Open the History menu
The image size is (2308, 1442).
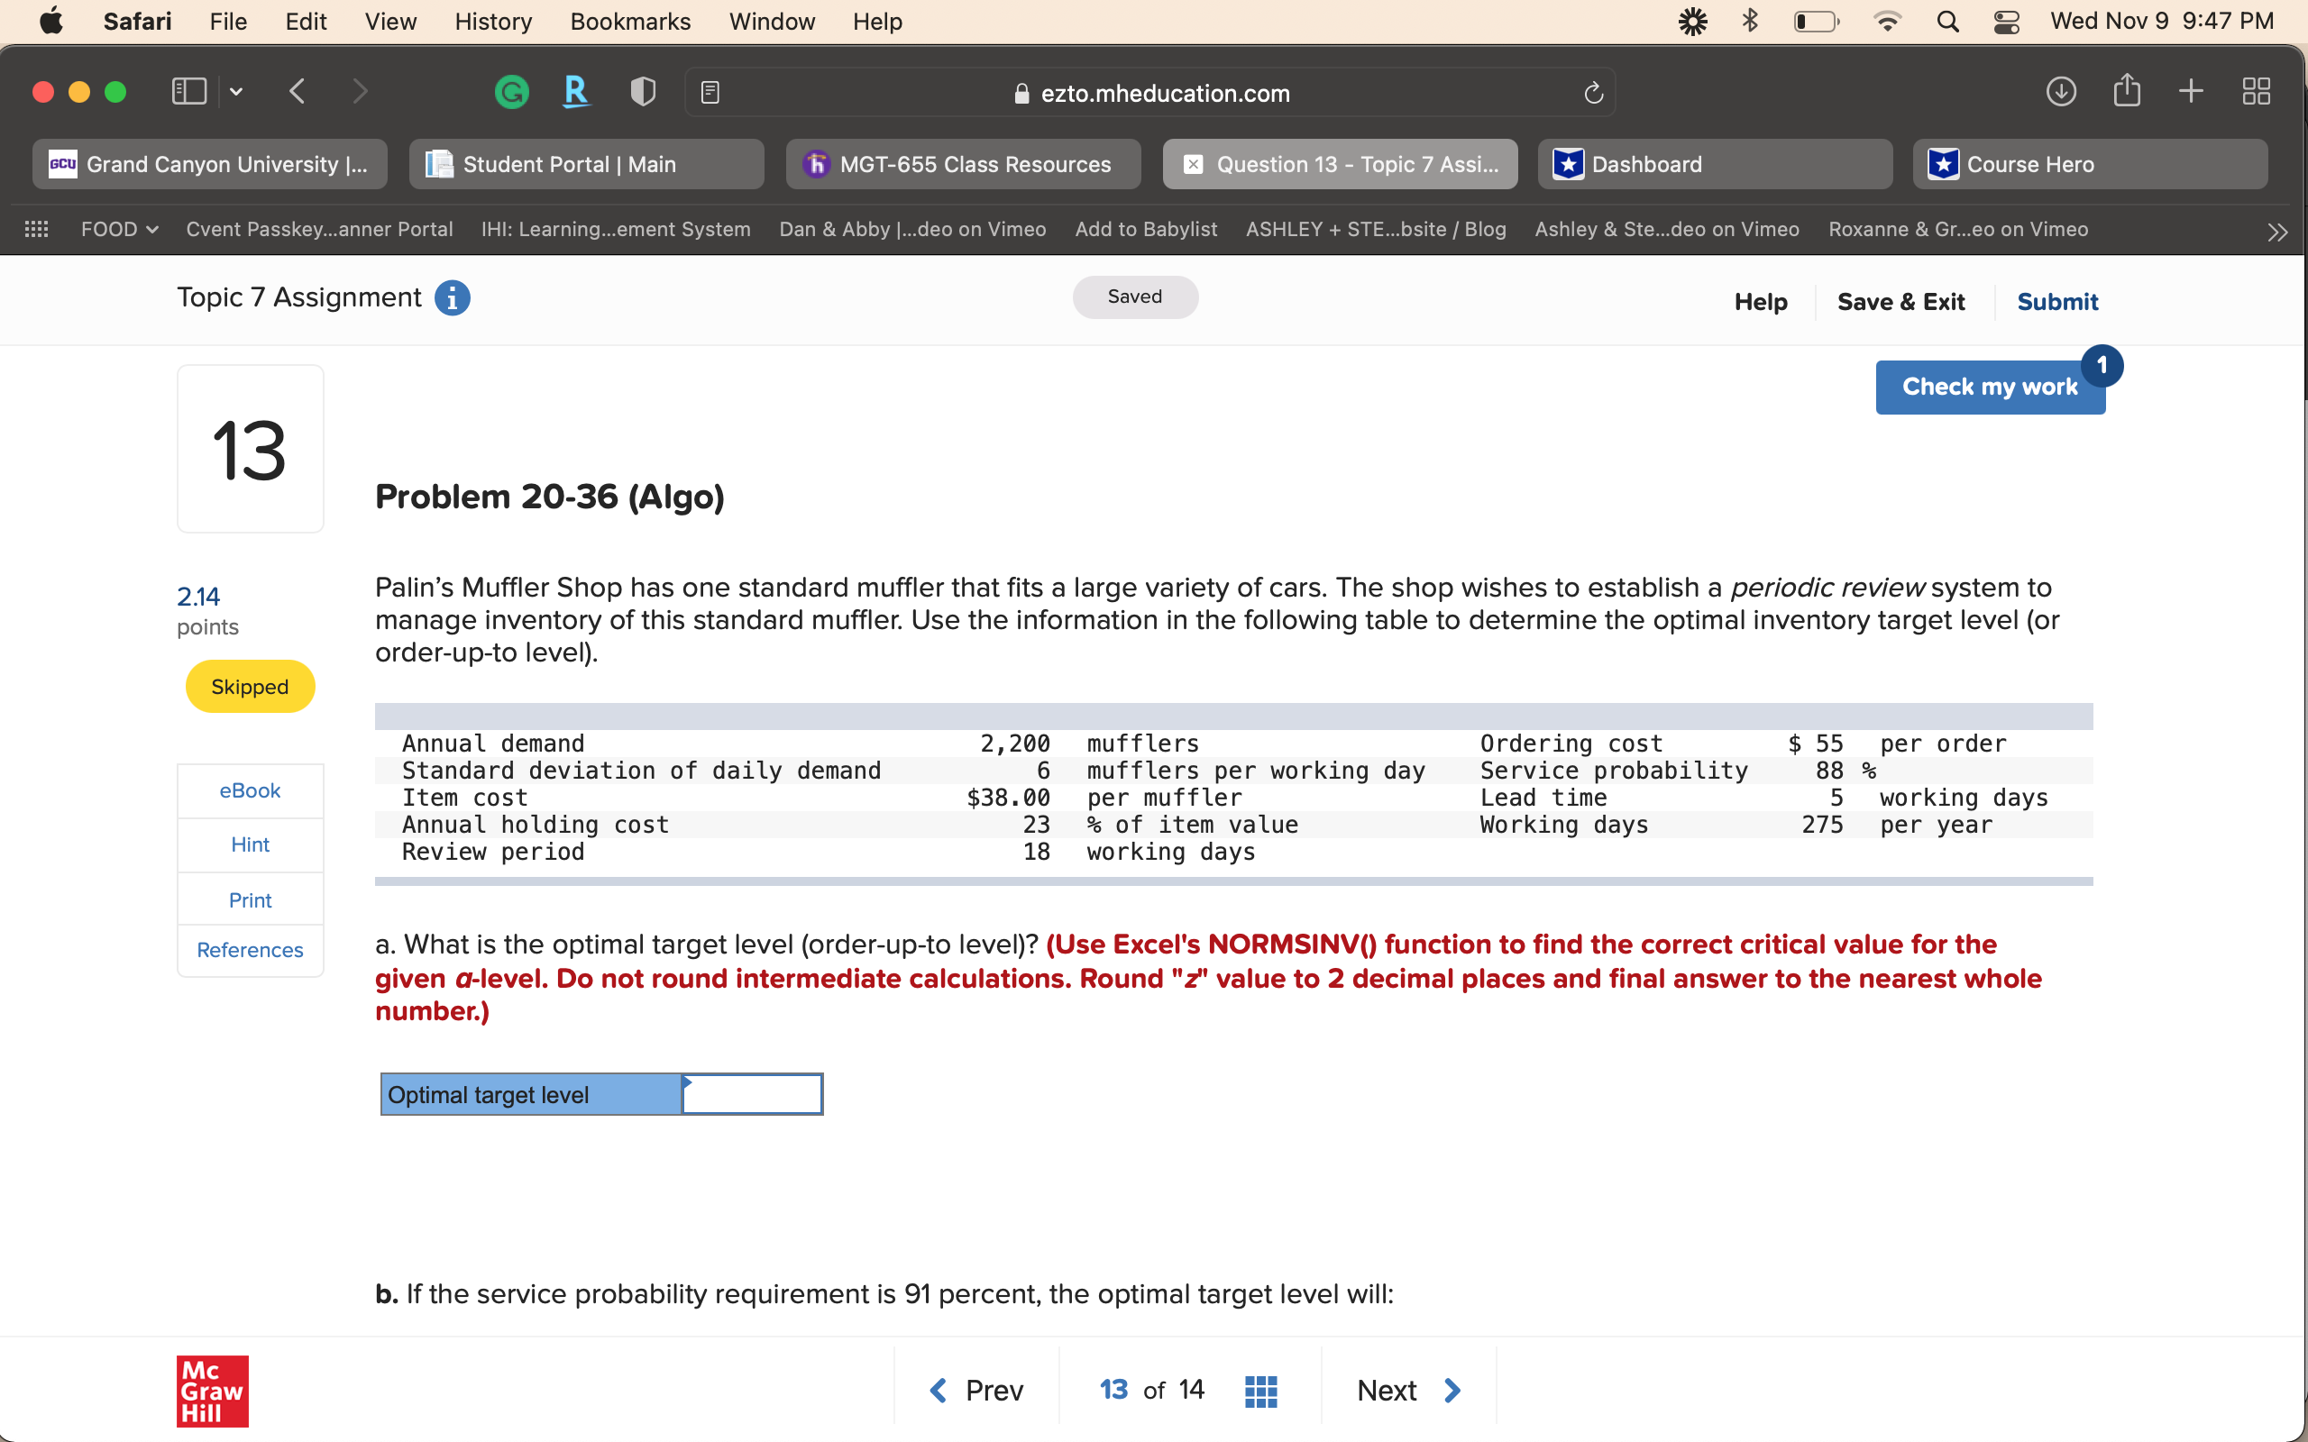coord(492,21)
